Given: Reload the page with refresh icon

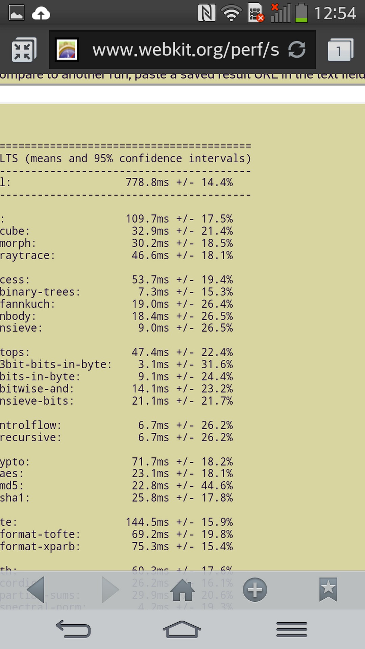Looking at the screenshot, I should point(297,50).
